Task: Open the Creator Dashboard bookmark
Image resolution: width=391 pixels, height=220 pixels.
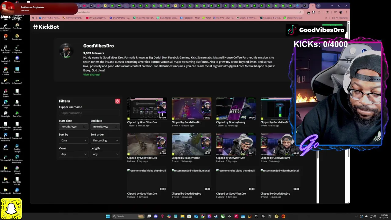Action: 293,18
